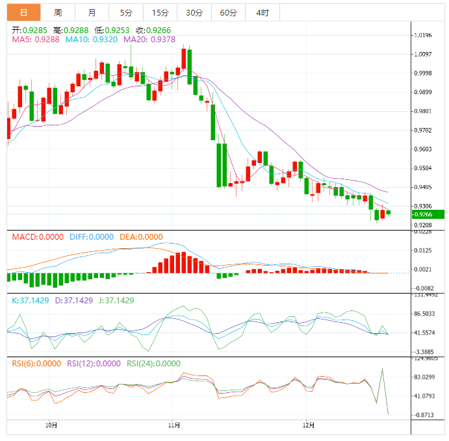This screenshot has width=449, height=441.
Task: Click the MA10: 0.9320 label
Action: [92, 40]
